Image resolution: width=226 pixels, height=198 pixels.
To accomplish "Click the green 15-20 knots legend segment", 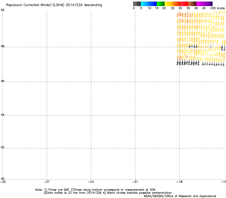I will click(x=160, y=4).
